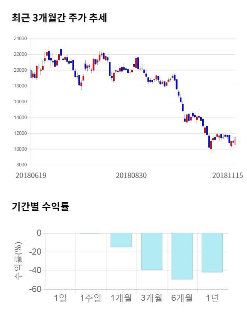
Task: Click the 24000 price axis label
Action: [20, 39]
